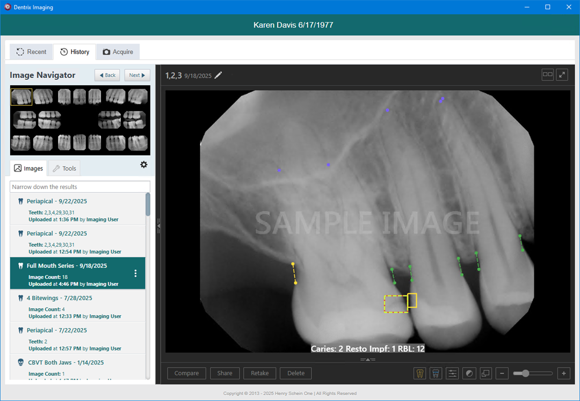Expand the bottom panel handle under the image
The height and width of the screenshot is (401, 580).
(367, 359)
